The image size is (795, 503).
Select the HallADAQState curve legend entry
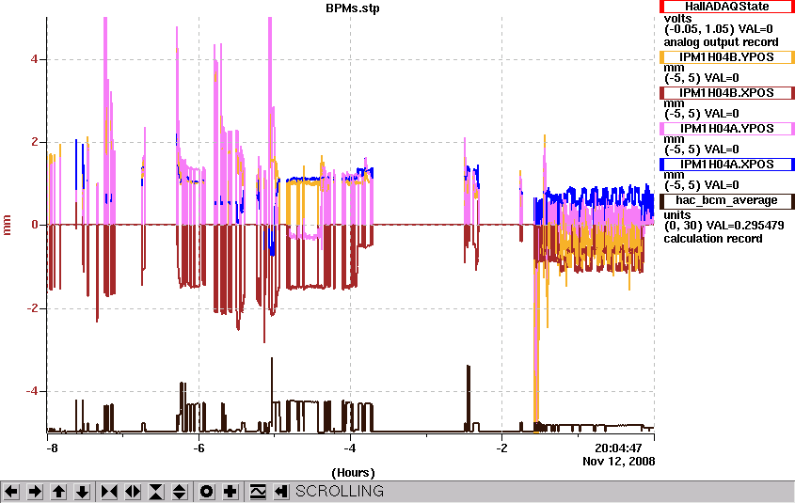click(726, 7)
